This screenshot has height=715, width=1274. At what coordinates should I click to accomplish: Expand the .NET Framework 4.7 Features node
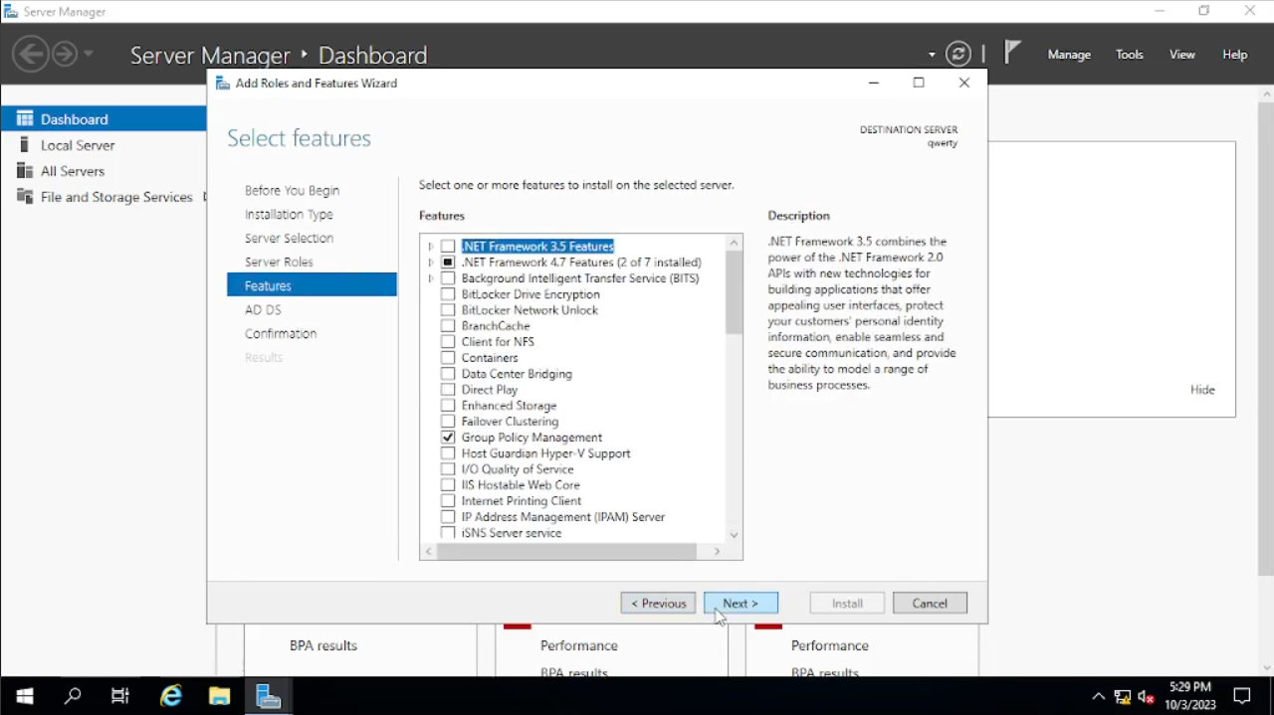coord(431,263)
